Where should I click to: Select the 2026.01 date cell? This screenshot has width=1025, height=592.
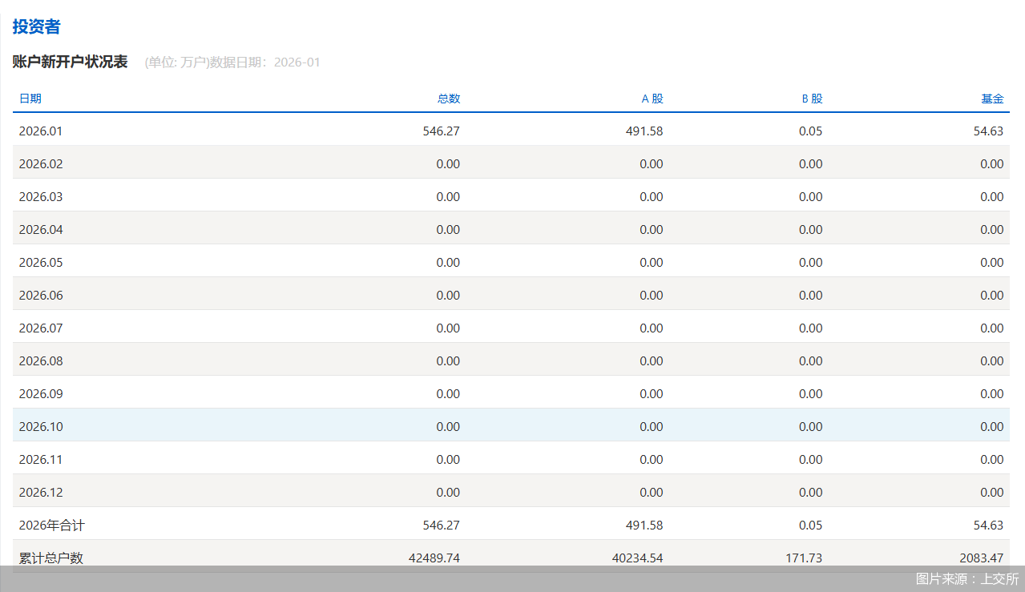coord(41,131)
